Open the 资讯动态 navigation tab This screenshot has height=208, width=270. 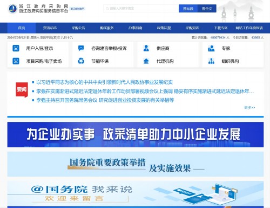50,28
